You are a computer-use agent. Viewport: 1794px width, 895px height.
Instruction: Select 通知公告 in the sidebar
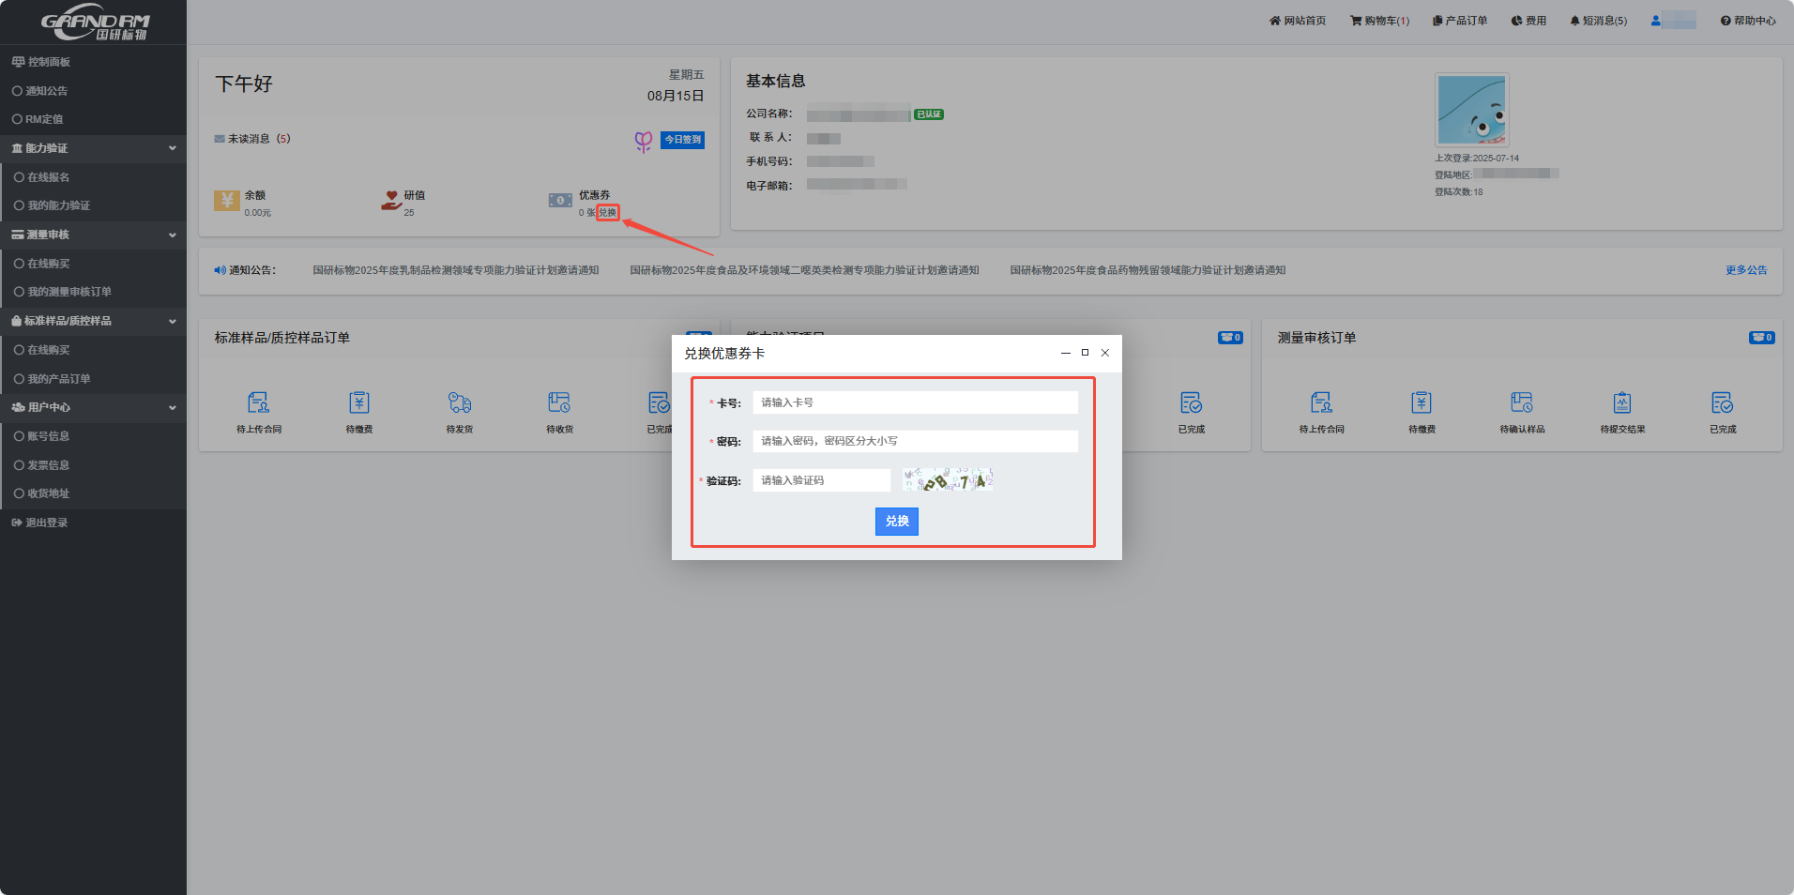click(46, 91)
